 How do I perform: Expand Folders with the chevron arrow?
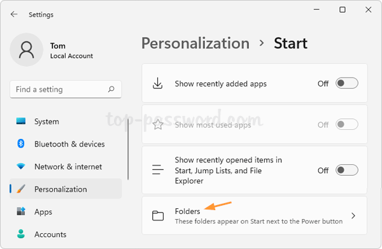[x=353, y=216]
